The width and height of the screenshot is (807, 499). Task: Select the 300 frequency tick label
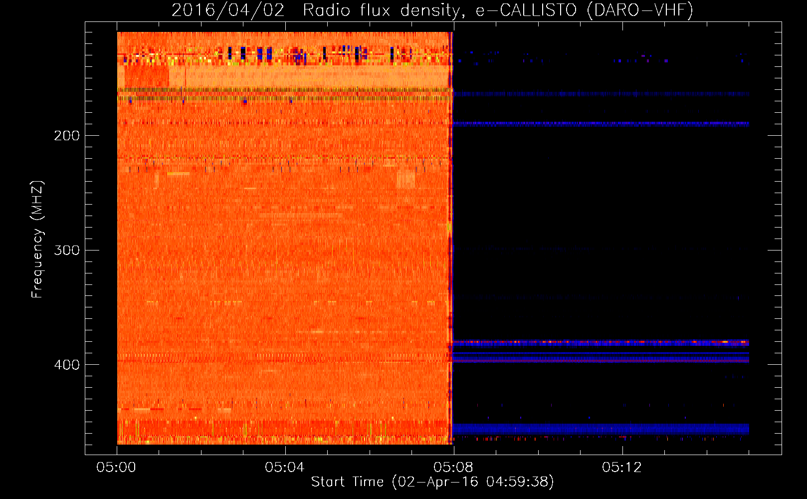pyautogui.click(x=67, y=250)
